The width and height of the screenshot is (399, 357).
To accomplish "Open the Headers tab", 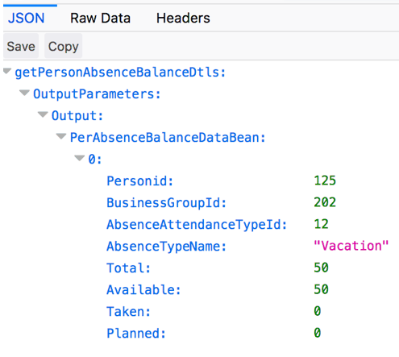I will (183, 19).
